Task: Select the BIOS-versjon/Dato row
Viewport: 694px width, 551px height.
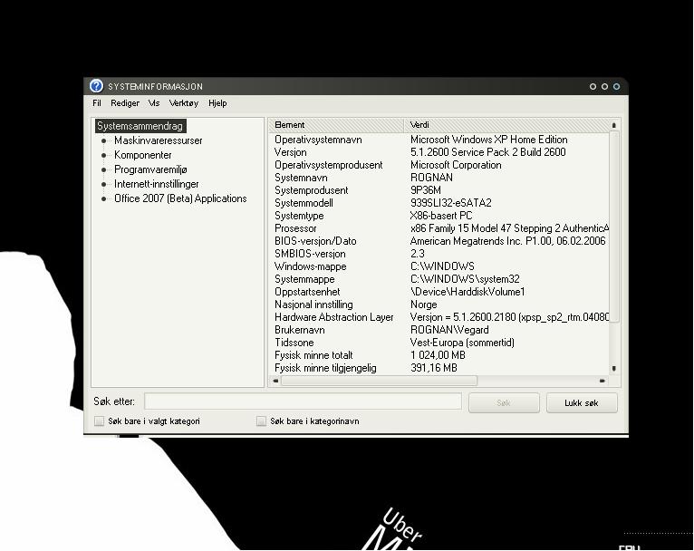Action: point(439,241)
